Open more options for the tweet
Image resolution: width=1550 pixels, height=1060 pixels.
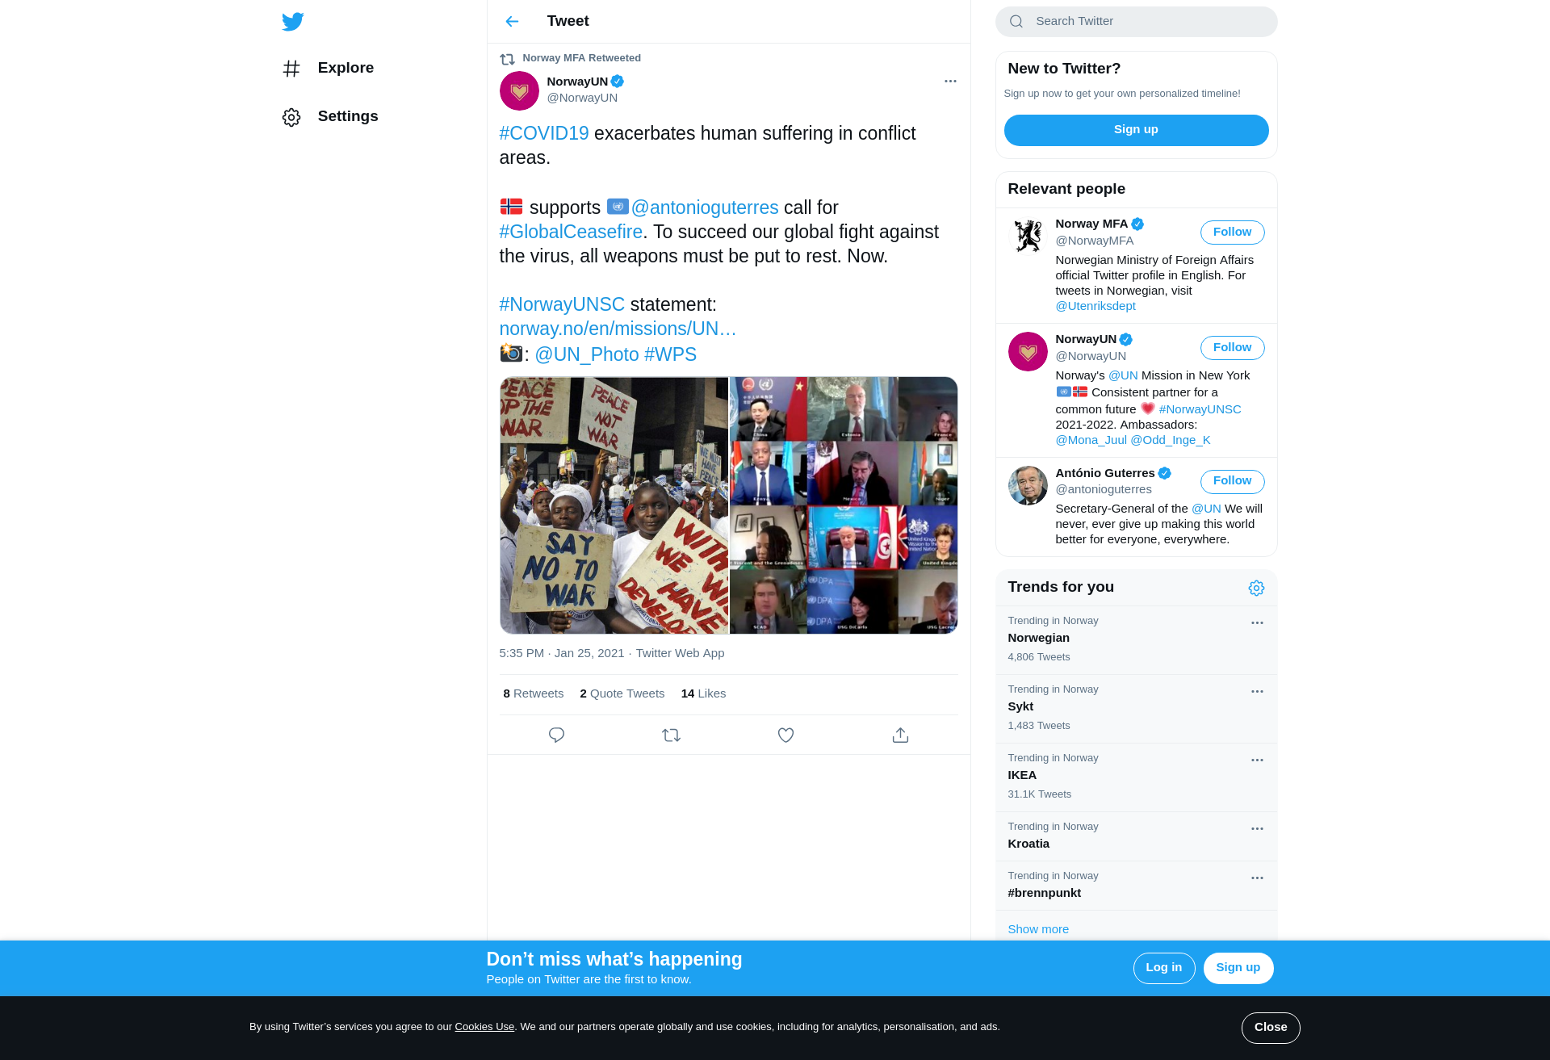pyautogui.click(x=950, y=82)
